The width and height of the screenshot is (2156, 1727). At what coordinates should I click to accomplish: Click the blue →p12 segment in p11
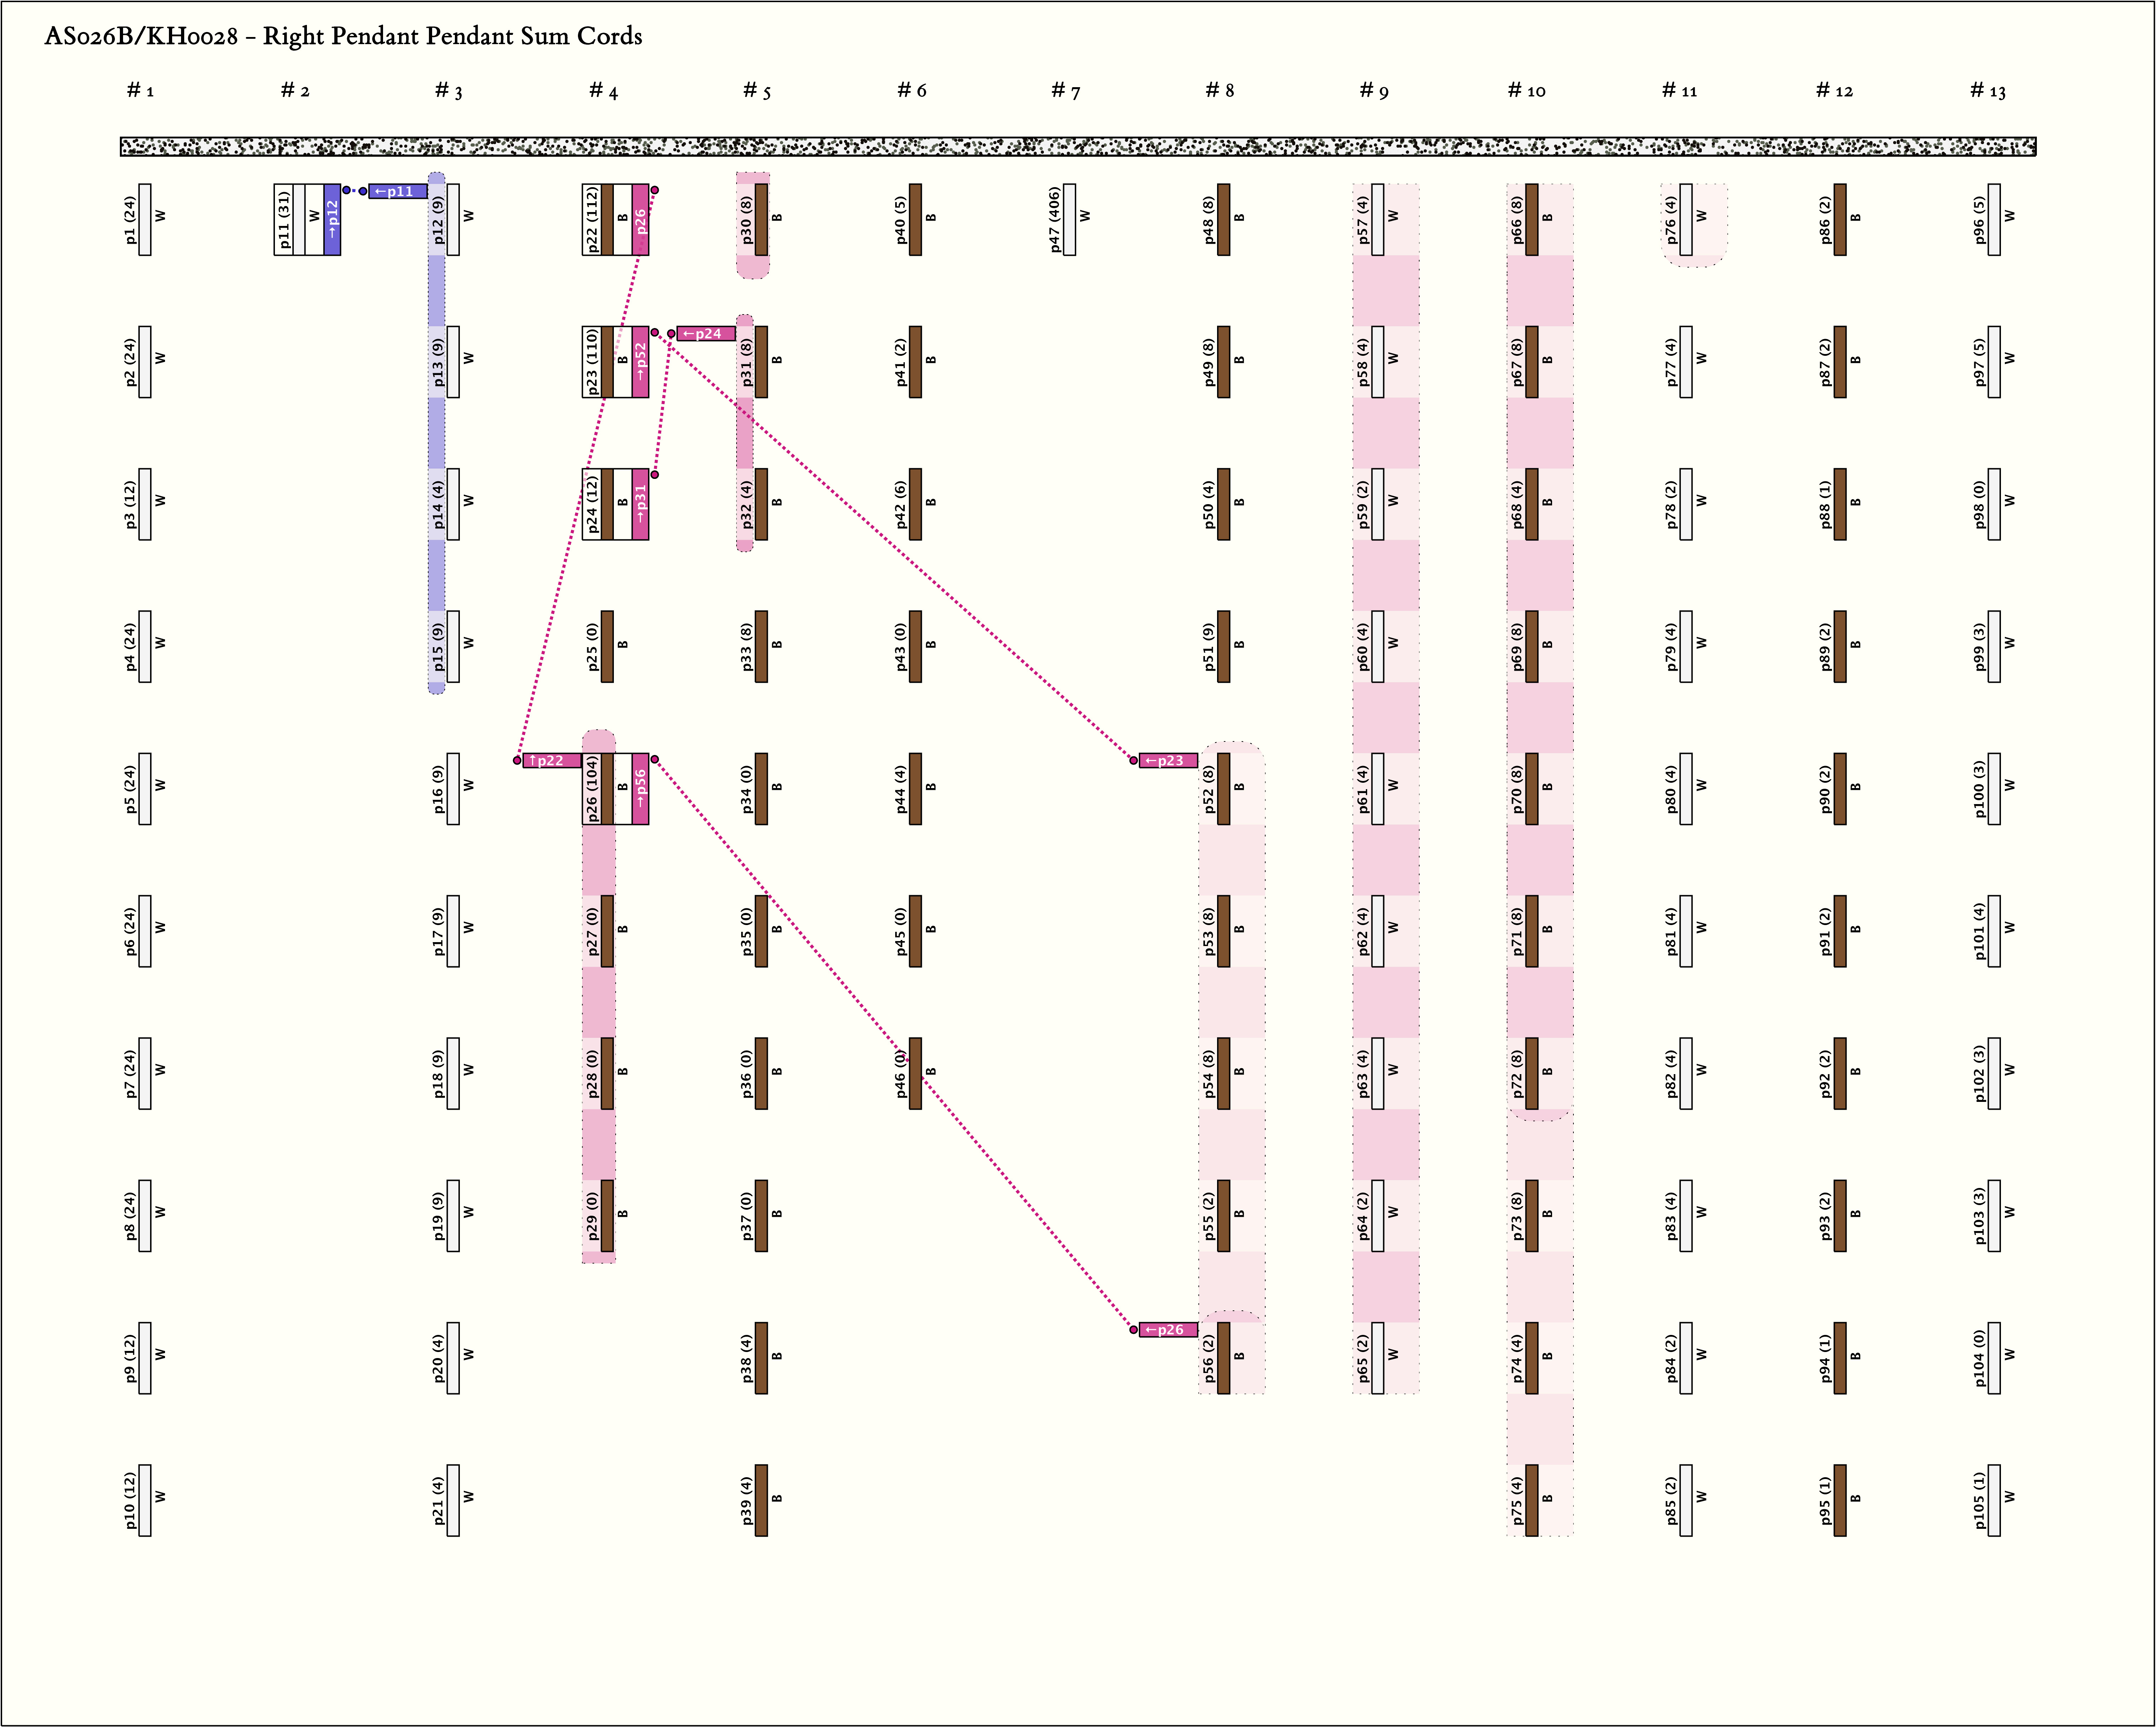pos(332,219)
